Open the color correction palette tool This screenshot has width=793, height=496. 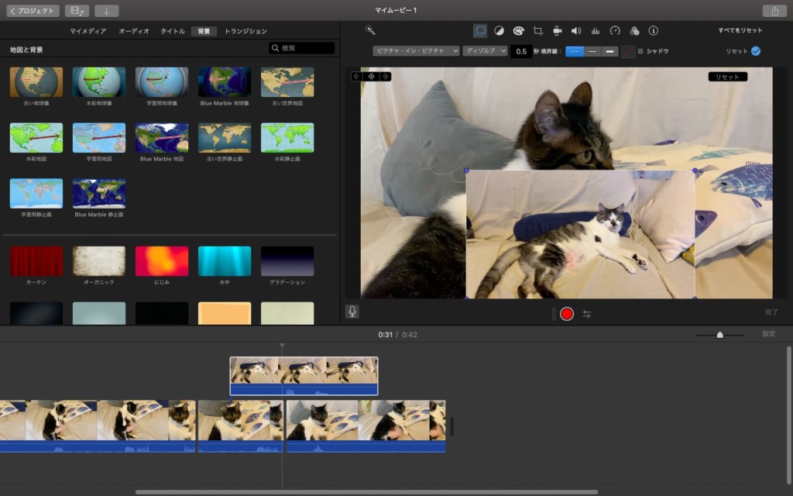518,31
